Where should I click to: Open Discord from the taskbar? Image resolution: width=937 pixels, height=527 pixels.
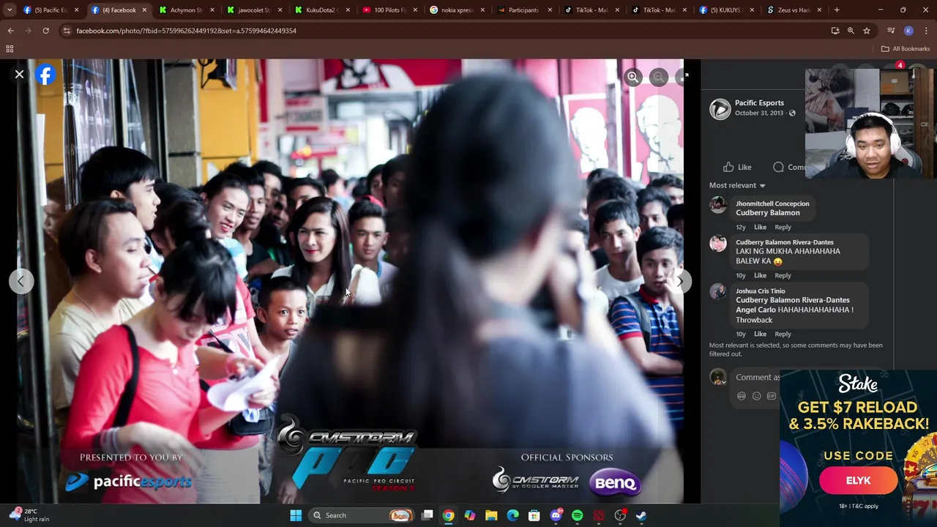(x=556, y=515)
